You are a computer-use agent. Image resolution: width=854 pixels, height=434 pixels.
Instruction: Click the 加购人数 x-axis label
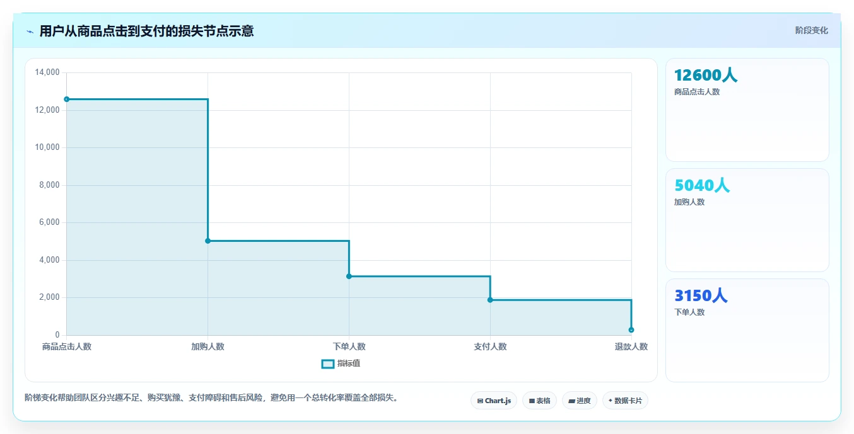[x=208, y=347]
